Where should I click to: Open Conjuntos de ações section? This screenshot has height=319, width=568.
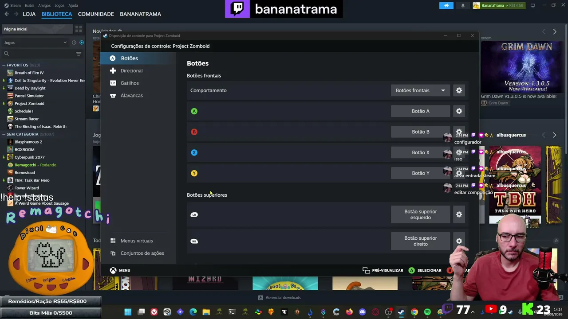138,253
